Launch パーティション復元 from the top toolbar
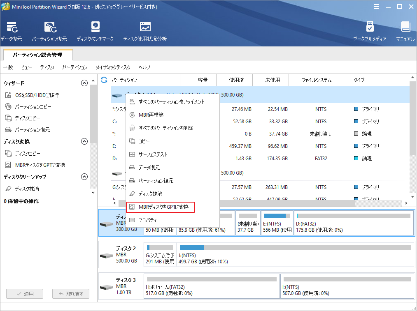This screenshot has height=311, width=417. [x=49, y=31]
